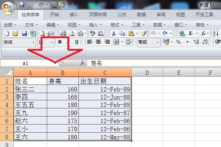The image size is (221, 147).
Task: Apply accounting currency format icon
Action: point(166,42)
